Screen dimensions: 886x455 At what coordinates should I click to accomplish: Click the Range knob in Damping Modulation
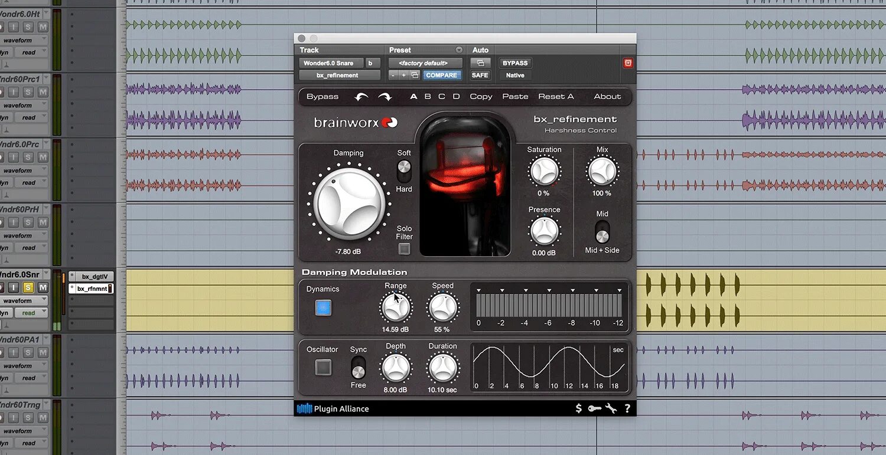tap(395, 307)
